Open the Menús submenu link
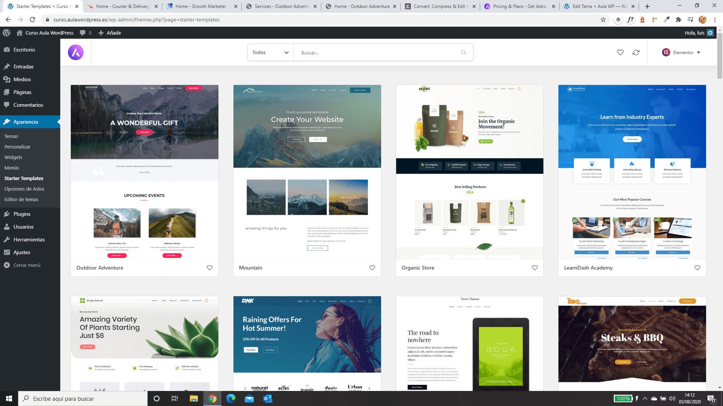Viewport: 723px width, 406px height. [12, 168]
